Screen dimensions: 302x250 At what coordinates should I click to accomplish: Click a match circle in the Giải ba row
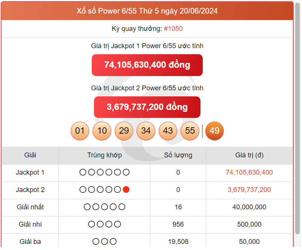(105, 241)
